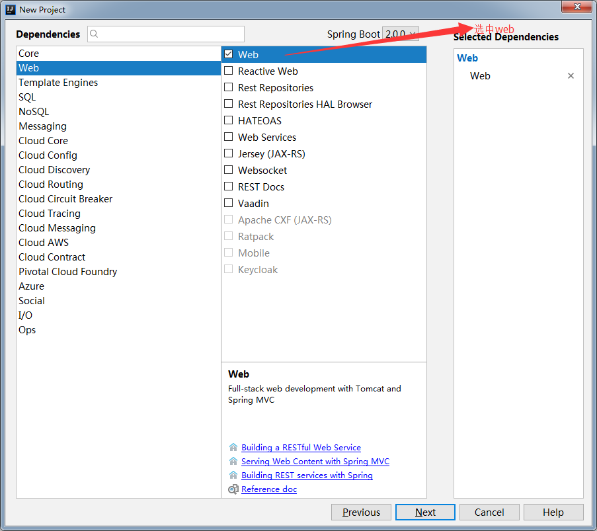The width and height of the screenshot is (597, 531).
Task: Enable the Websocket checkbox
Action: tap(229, 170)
